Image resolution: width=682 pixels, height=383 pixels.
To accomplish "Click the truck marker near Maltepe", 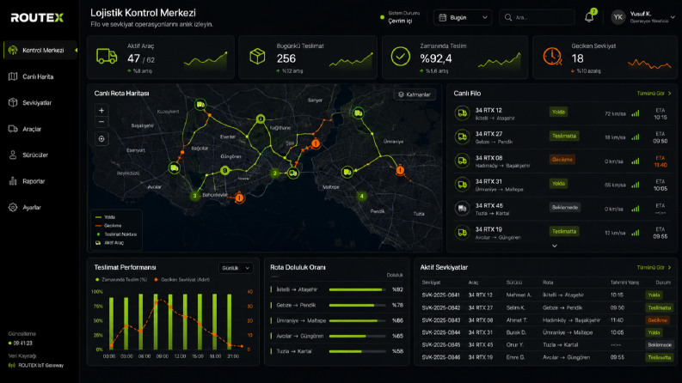I will (x=347, y=173).
